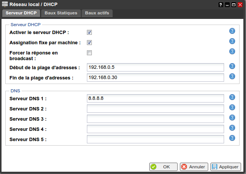Image resolution: width=246 pixels, height=174 pixels.
Task: Show help icon for Serveur DNS 4
Action: [x=232, y=128]
